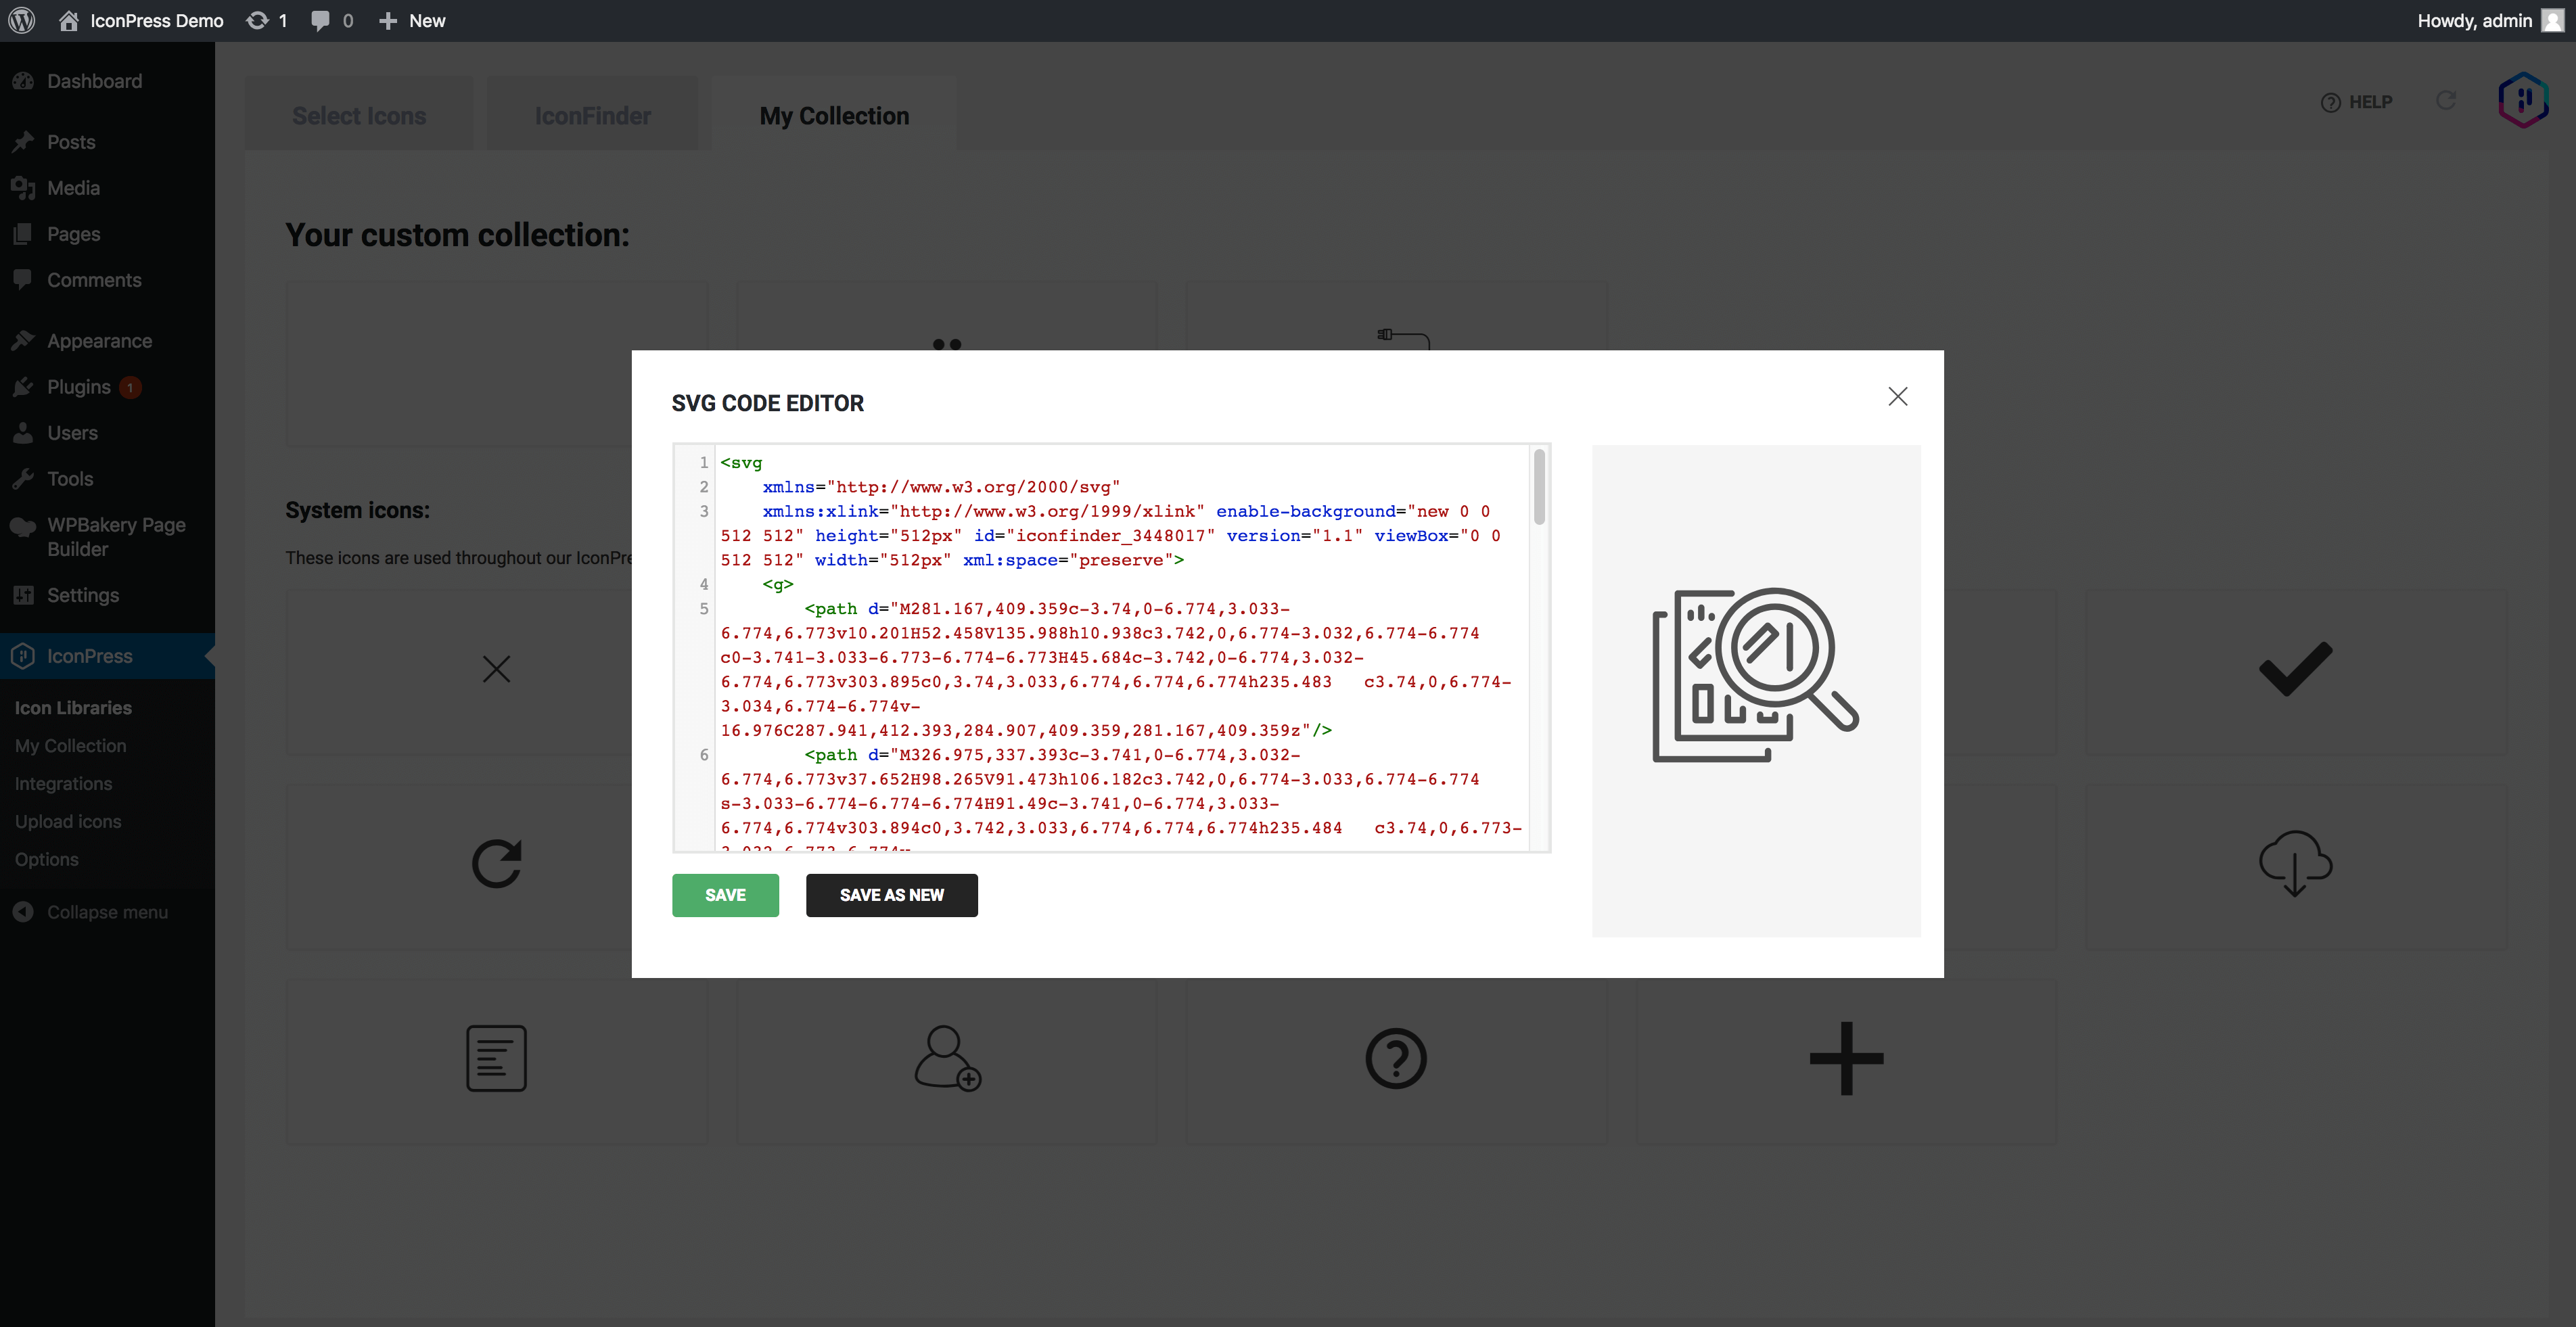Viewport: 2576px width, 1327px height.
Task: Click the New content plus button
Action: pyautogui.click(x=411, y=20)
